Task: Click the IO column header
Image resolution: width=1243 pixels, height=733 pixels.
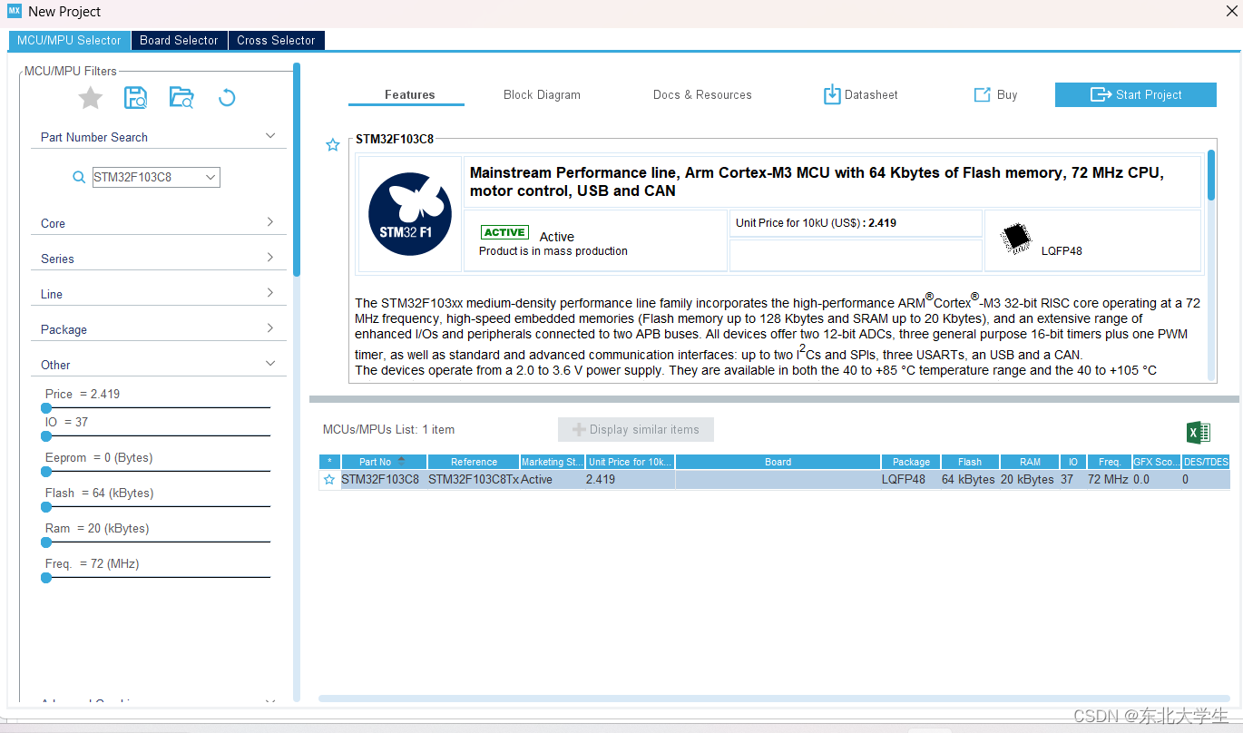Action: coord(1073,462)
